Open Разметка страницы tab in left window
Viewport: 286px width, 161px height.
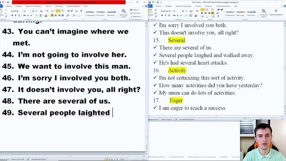click(34, 6)
